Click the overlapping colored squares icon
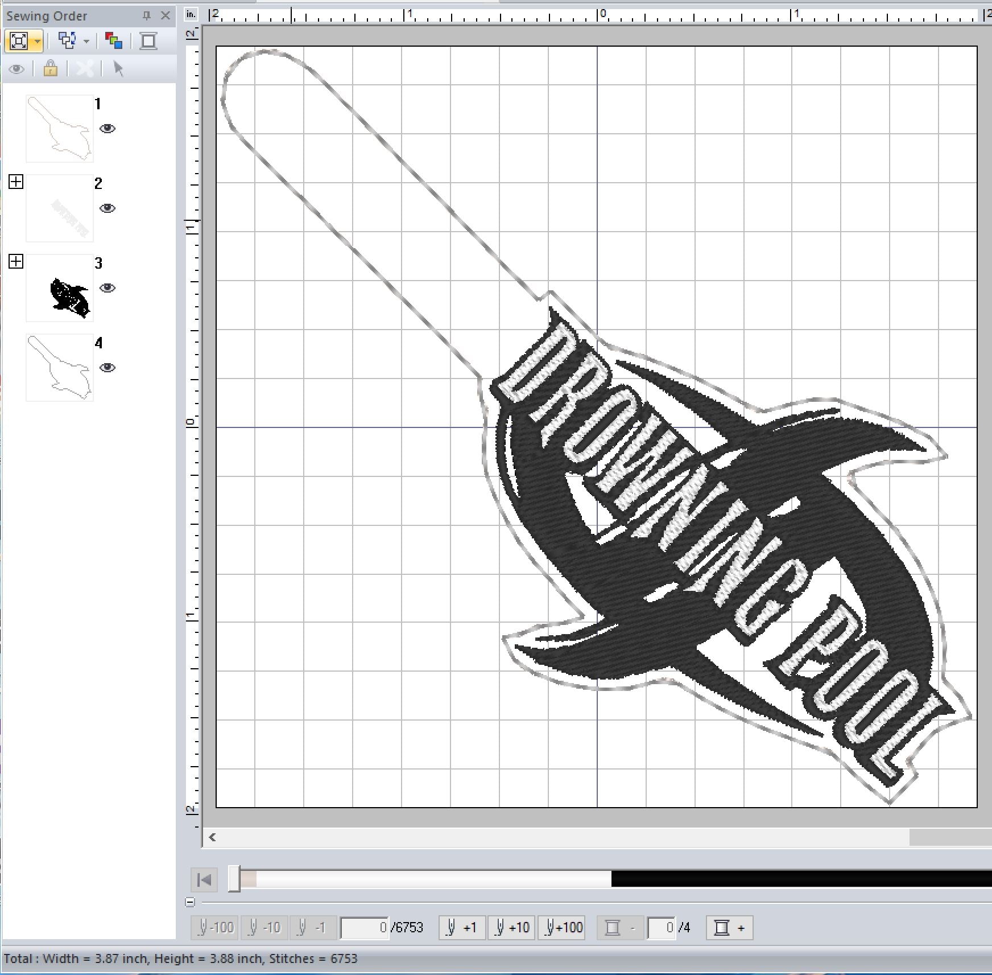 114,41
